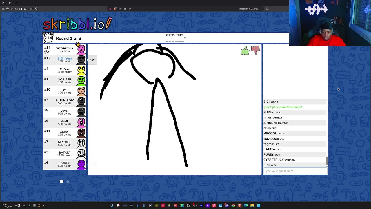371x209 pixels.
Task: Click the round timer clock showing 214
Action: [48, 38]
